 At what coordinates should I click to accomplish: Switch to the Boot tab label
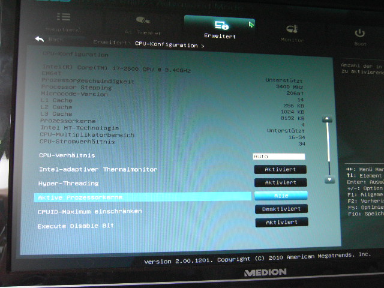click(x=360, y=44)
